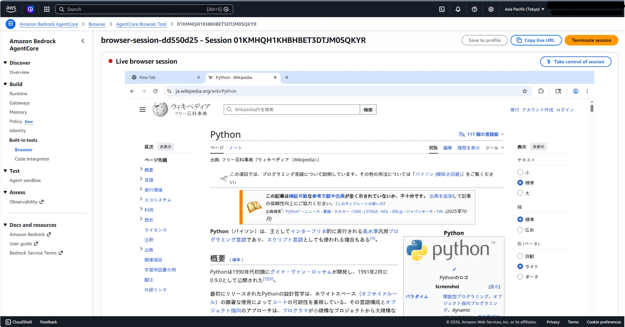625x327 pixels.
Task: Expand the エコシステム contents entry
Action: (141, 199)
